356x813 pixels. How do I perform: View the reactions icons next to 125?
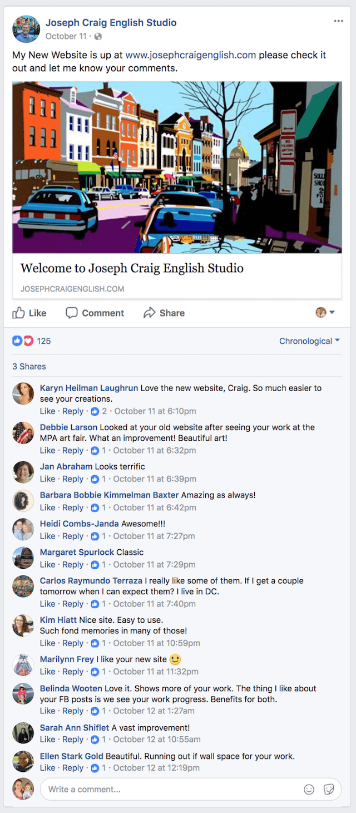[x=23, y=341]
